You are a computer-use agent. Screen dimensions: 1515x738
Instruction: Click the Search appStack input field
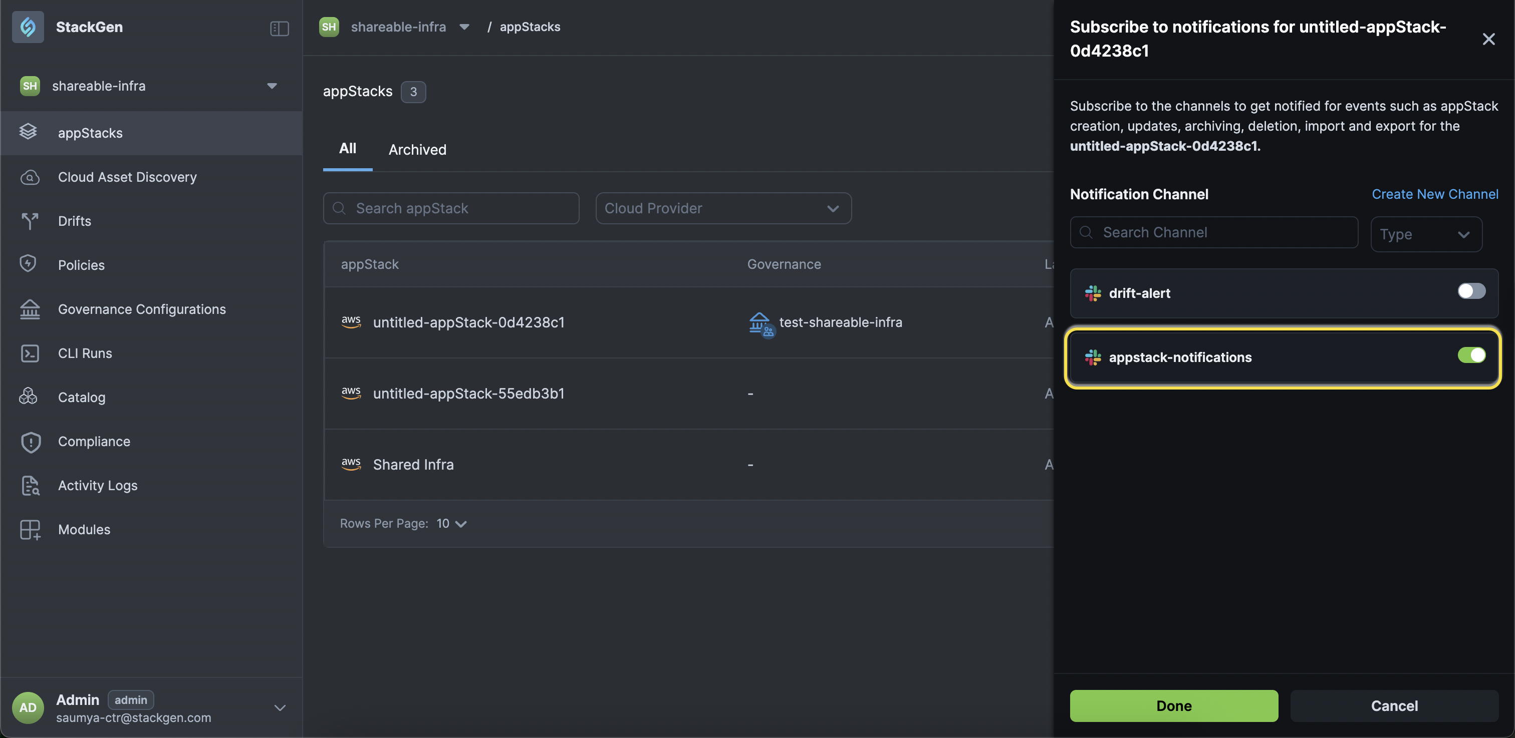[451, 208]
